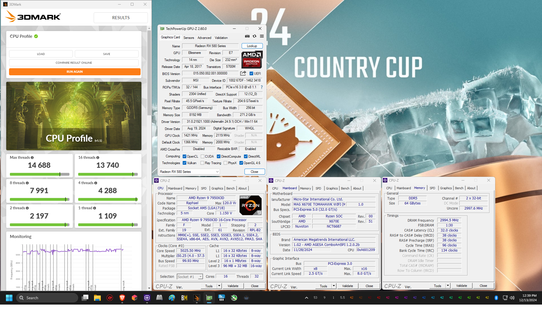Click Validate in CPU-Z Mainboard window
The width and height of the screenshot is (542, 326).
click(x=348, y=286)
